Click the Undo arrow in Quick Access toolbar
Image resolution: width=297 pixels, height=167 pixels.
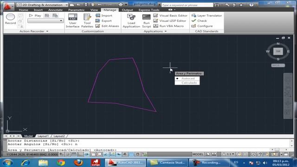pos(100,5)
